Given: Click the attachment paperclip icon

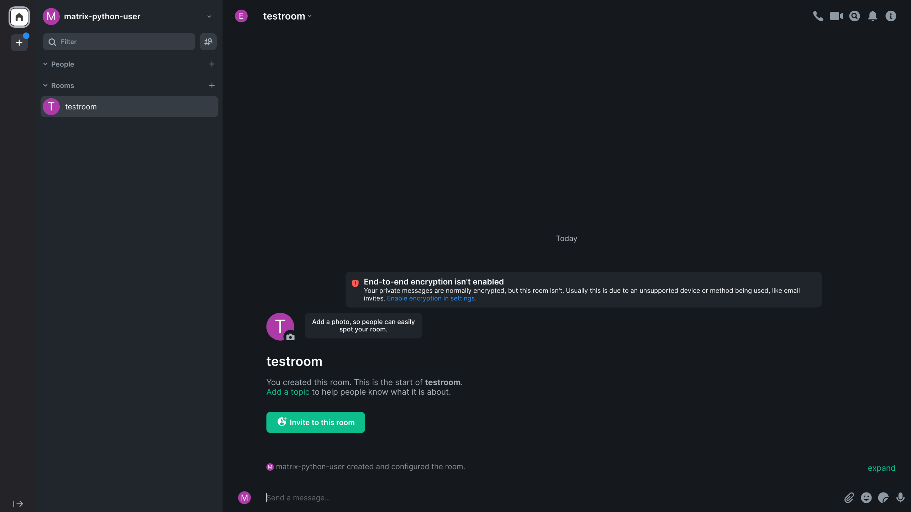Looking at the screenshot, I should (x=848, y=498).
